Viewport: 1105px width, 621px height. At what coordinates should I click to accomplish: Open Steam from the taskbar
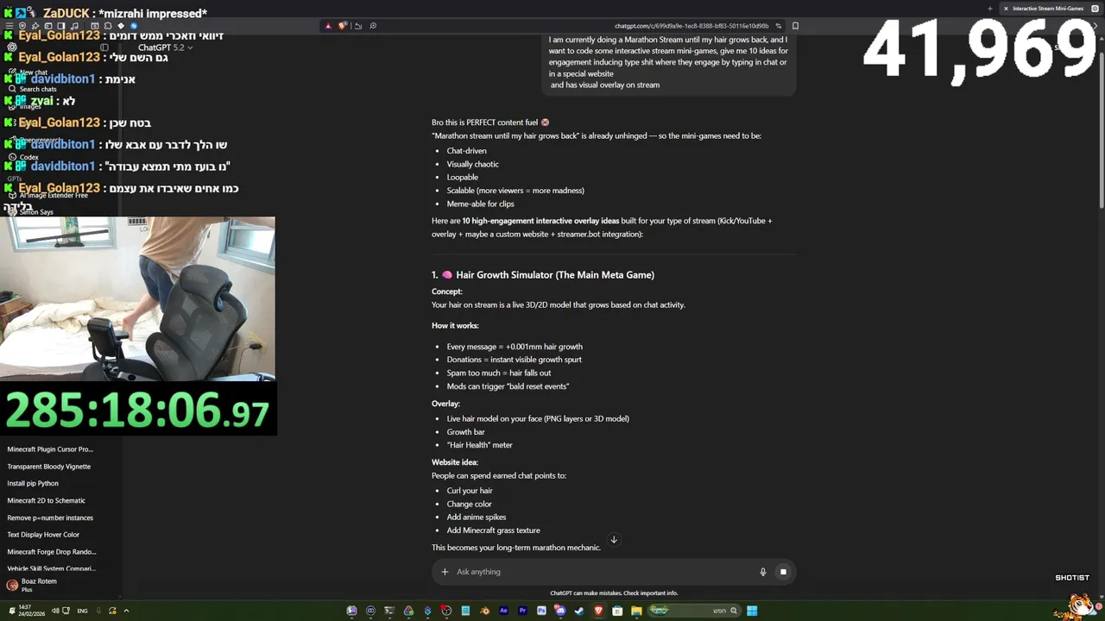tap(579, 611)
